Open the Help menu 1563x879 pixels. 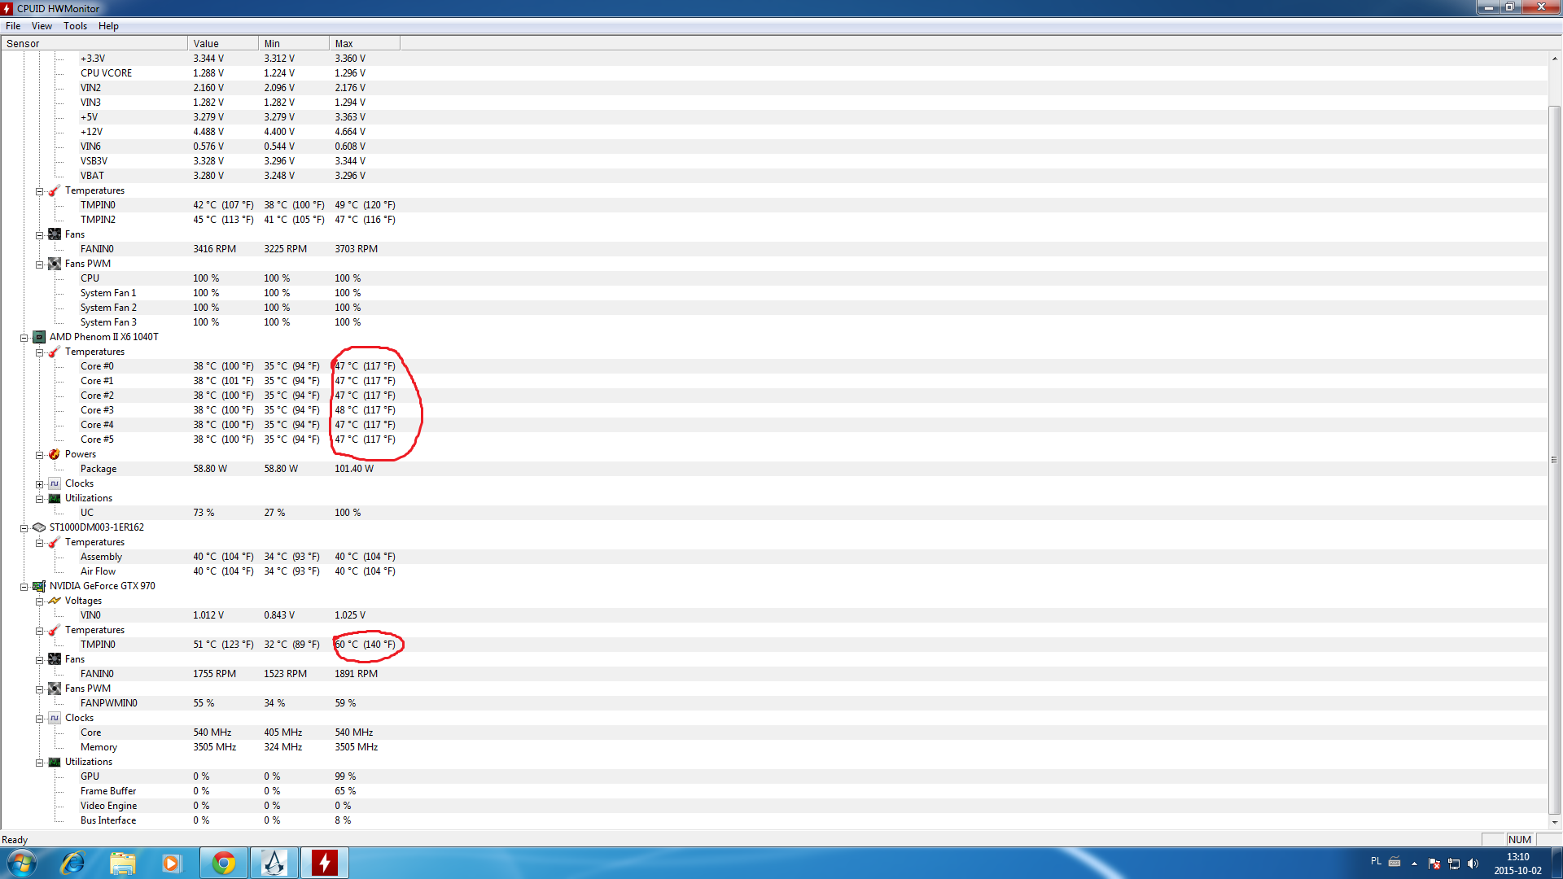click(108, 26)
